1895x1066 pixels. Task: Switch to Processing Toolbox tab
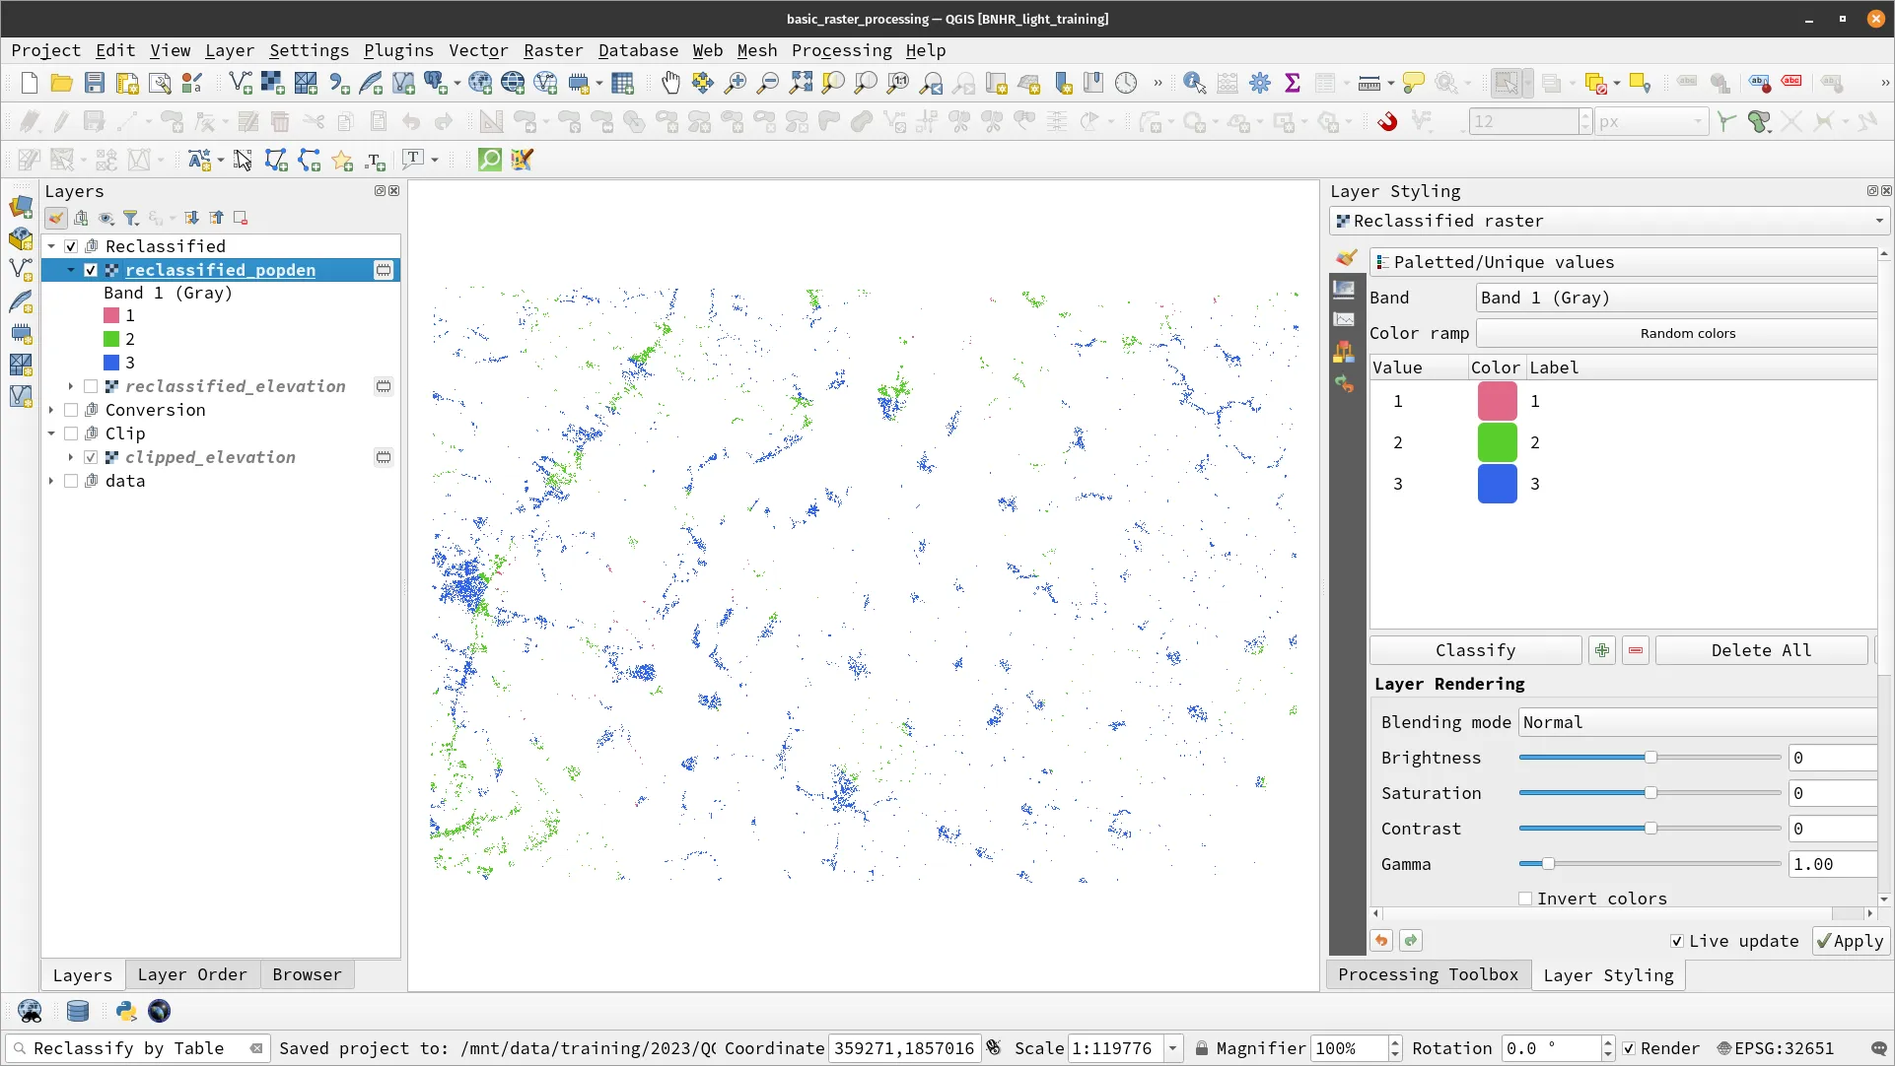[x=1428, y=975]
